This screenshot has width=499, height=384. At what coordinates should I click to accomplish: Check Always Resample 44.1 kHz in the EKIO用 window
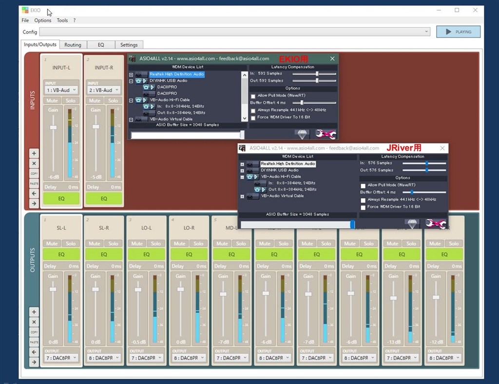(x=253, y=111)
